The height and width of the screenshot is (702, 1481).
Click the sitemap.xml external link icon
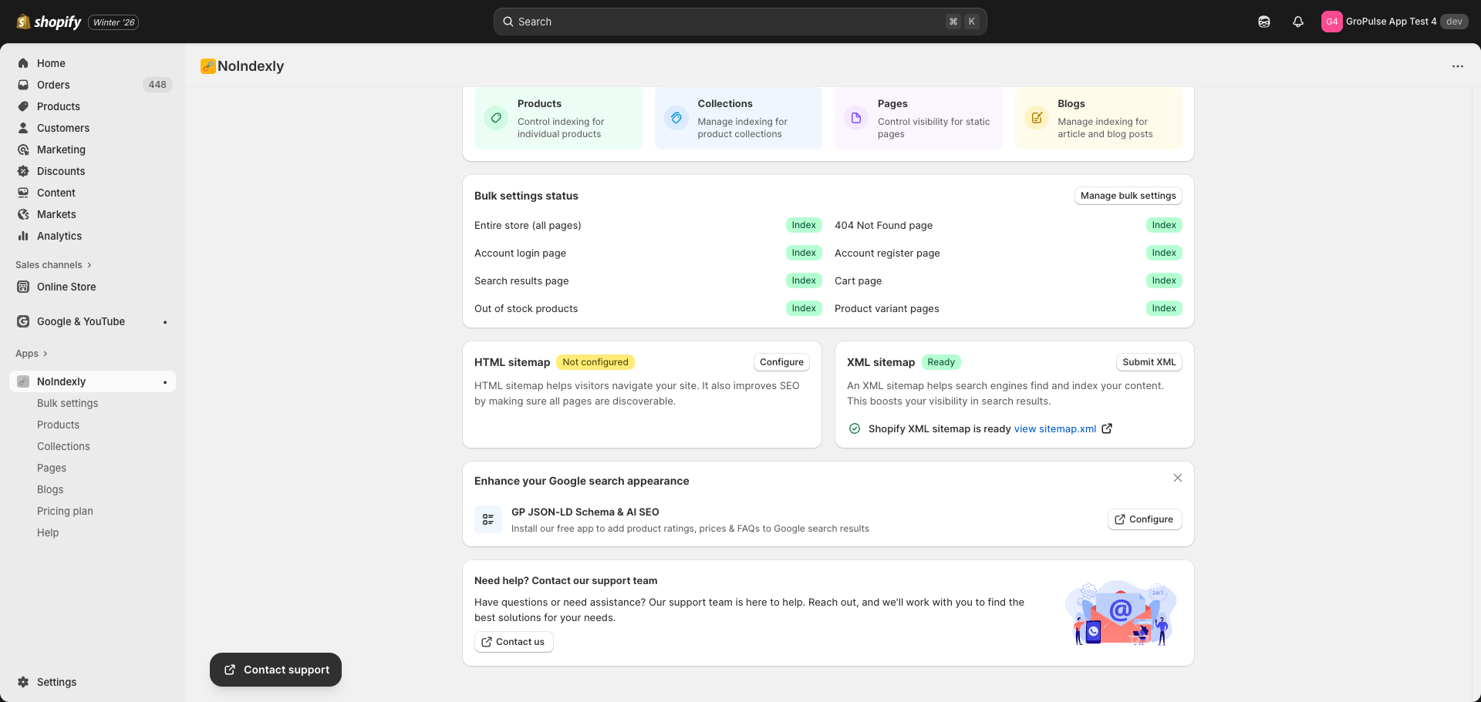click(1107, 428)
